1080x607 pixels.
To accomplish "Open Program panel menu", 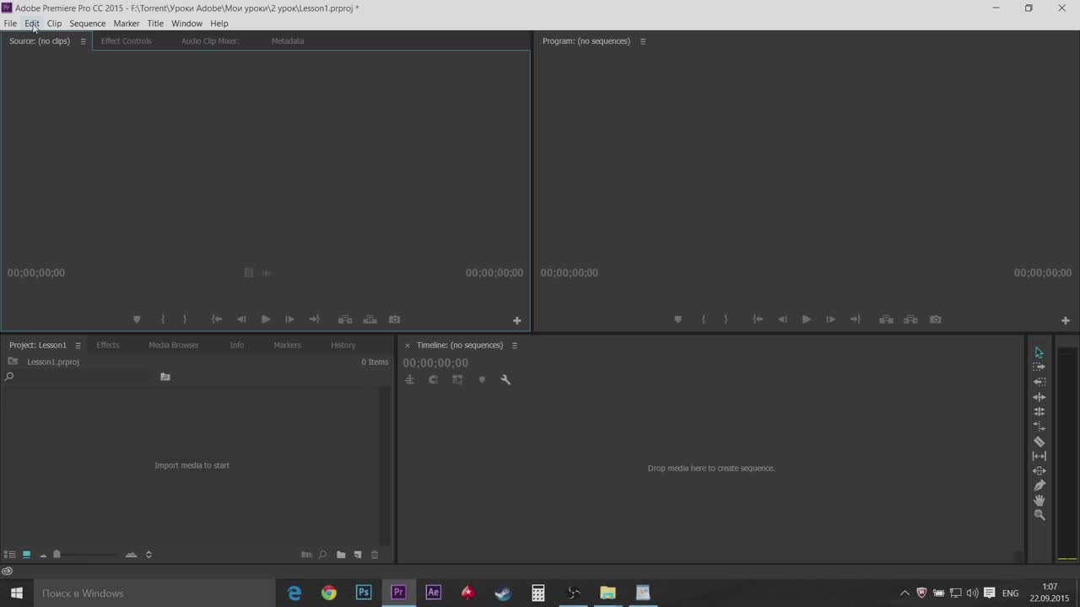I will pyautogui.click(x=642, y=41).
